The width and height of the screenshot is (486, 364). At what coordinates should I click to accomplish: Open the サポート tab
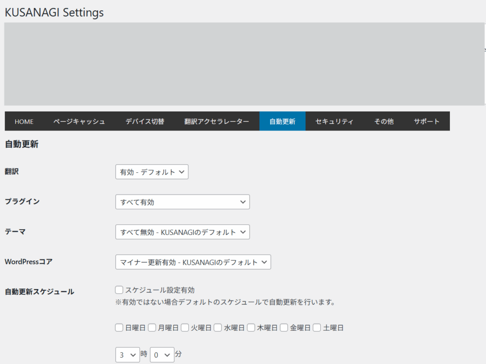tap(426, 121)
